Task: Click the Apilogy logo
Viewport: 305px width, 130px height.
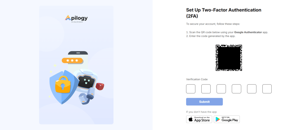Action: [76, 19]
